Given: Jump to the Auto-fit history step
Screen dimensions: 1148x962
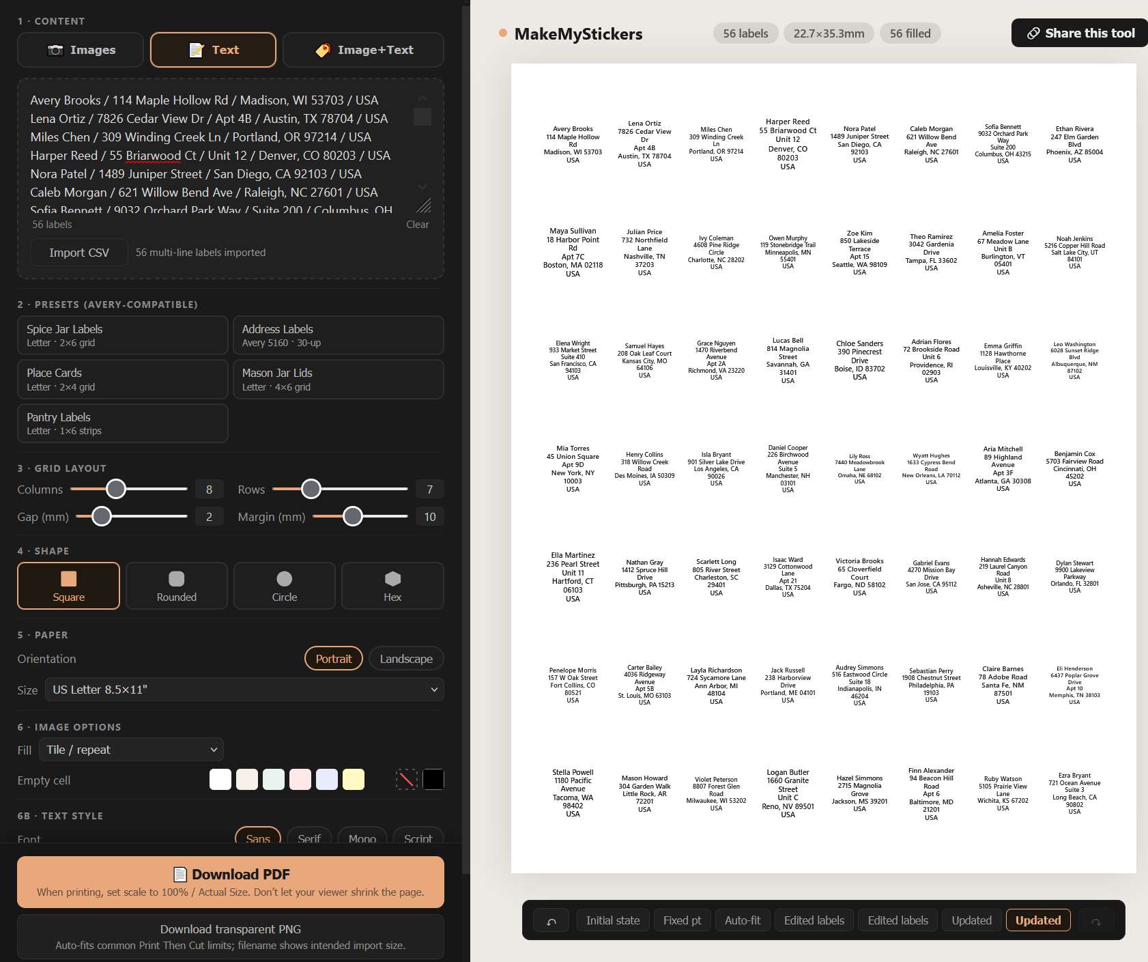Looking at the screenshot, I should coord(743,920).
